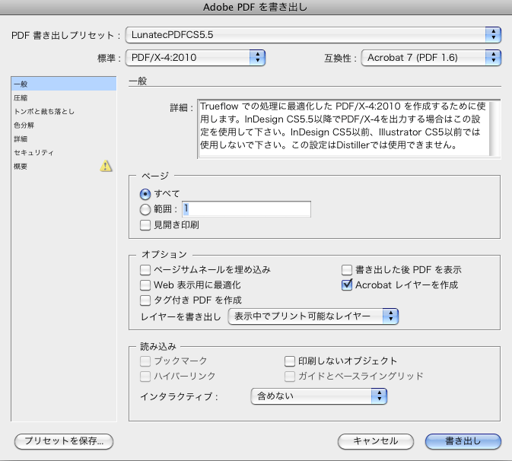Screen dimensions: 512x461
Task: Click the ハイパーリンク checkbox
Action: coord(145,376)
